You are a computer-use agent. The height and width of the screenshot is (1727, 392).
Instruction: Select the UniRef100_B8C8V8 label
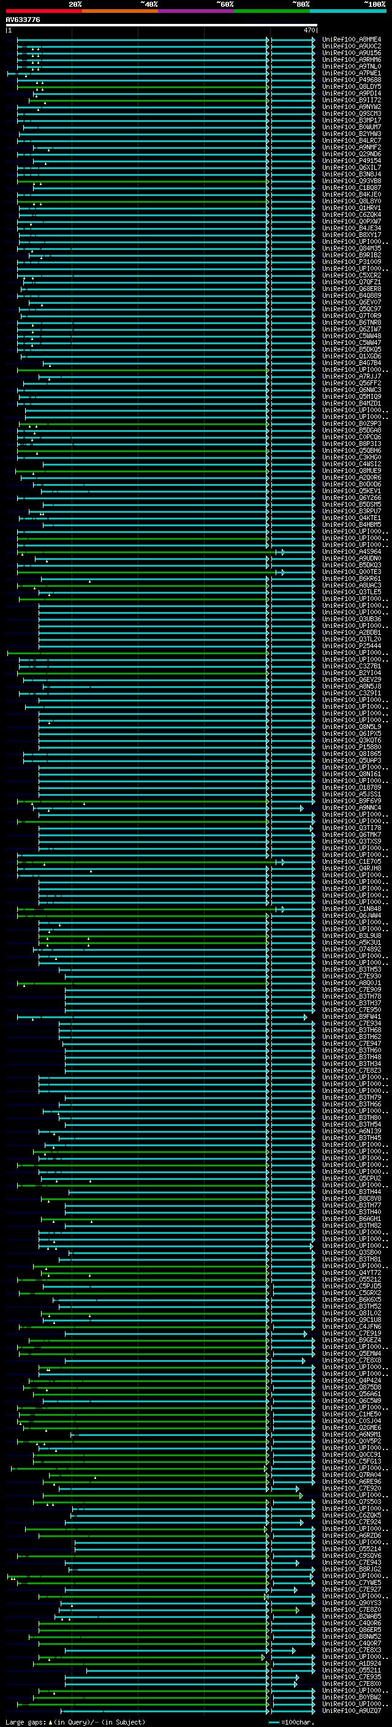coord(352,1198)
